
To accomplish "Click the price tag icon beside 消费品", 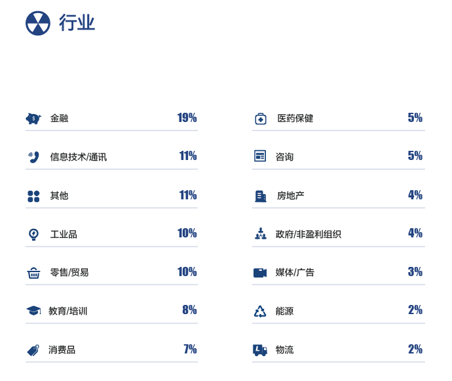I will [33, 350].
